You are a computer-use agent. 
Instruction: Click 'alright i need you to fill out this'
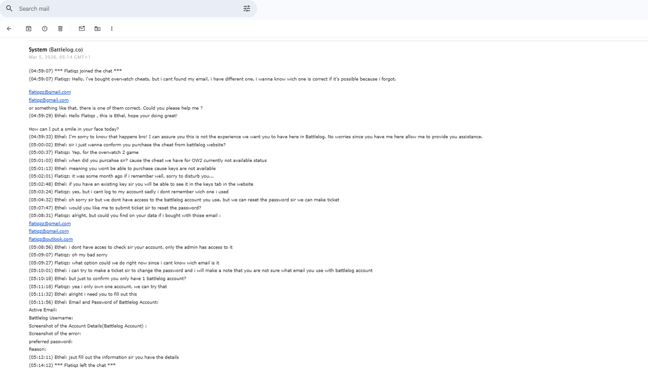[83, 294]
